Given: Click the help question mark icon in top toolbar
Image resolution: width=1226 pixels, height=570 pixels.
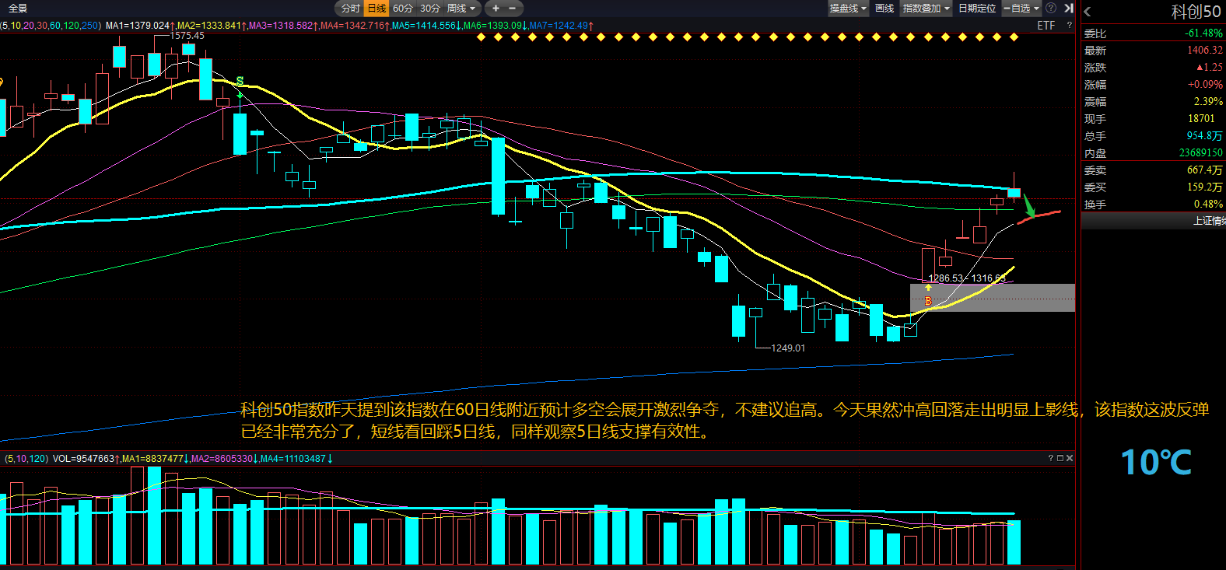Looking at the screenshot, I should tap(1051, 8).
